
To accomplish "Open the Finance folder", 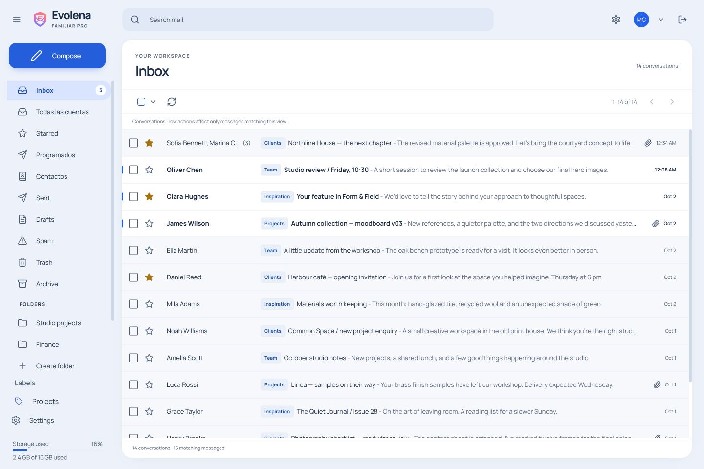I will pyautogui.click(x=59, y=344).
